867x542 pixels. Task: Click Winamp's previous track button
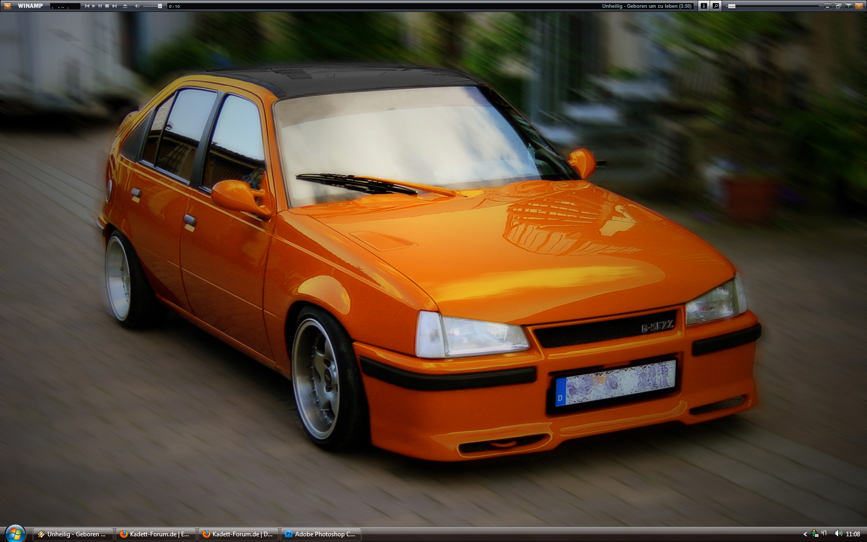(x=87, y=6)
